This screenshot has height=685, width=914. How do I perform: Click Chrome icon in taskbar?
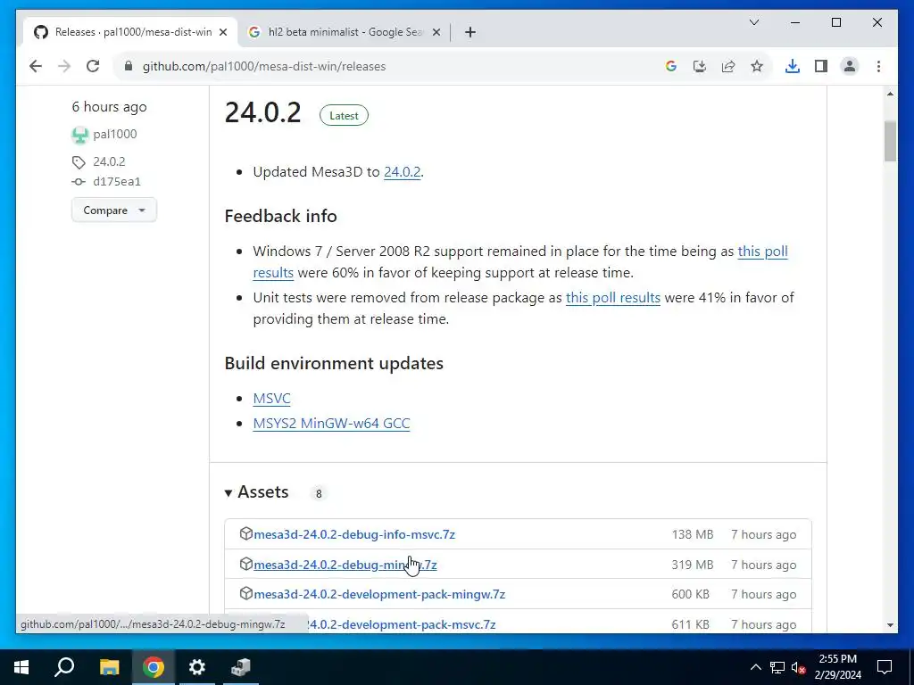(154, 667)
